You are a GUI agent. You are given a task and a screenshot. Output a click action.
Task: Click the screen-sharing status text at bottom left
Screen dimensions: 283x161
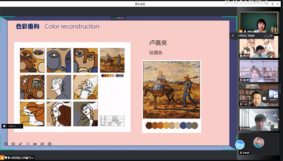[x=22, y=158]
